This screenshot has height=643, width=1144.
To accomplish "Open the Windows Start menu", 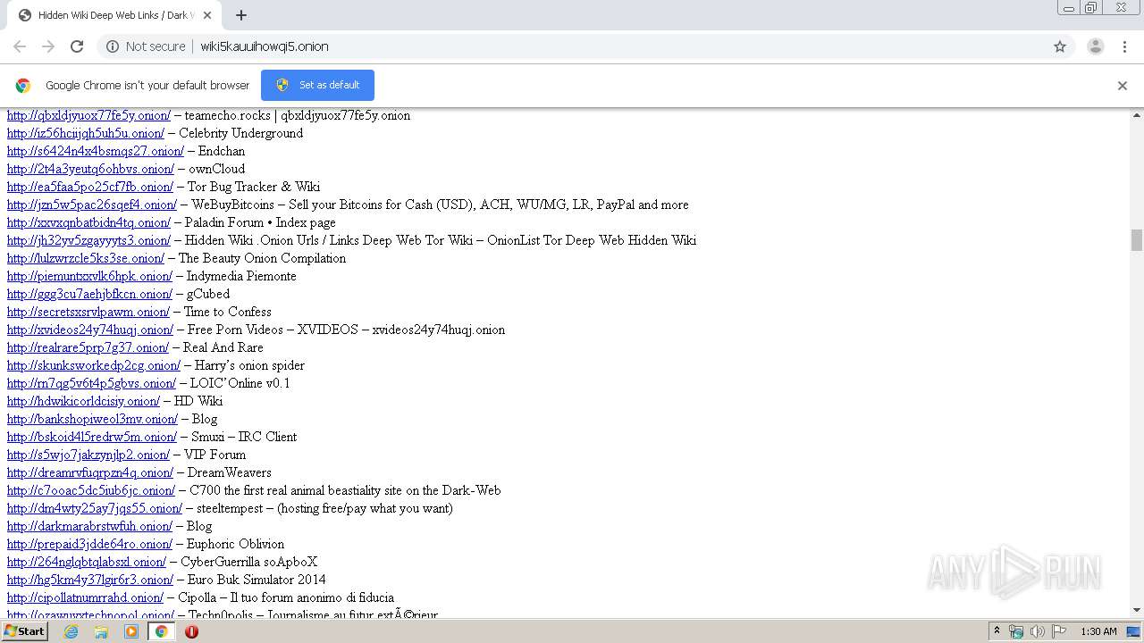I will (x=25, y=631).
